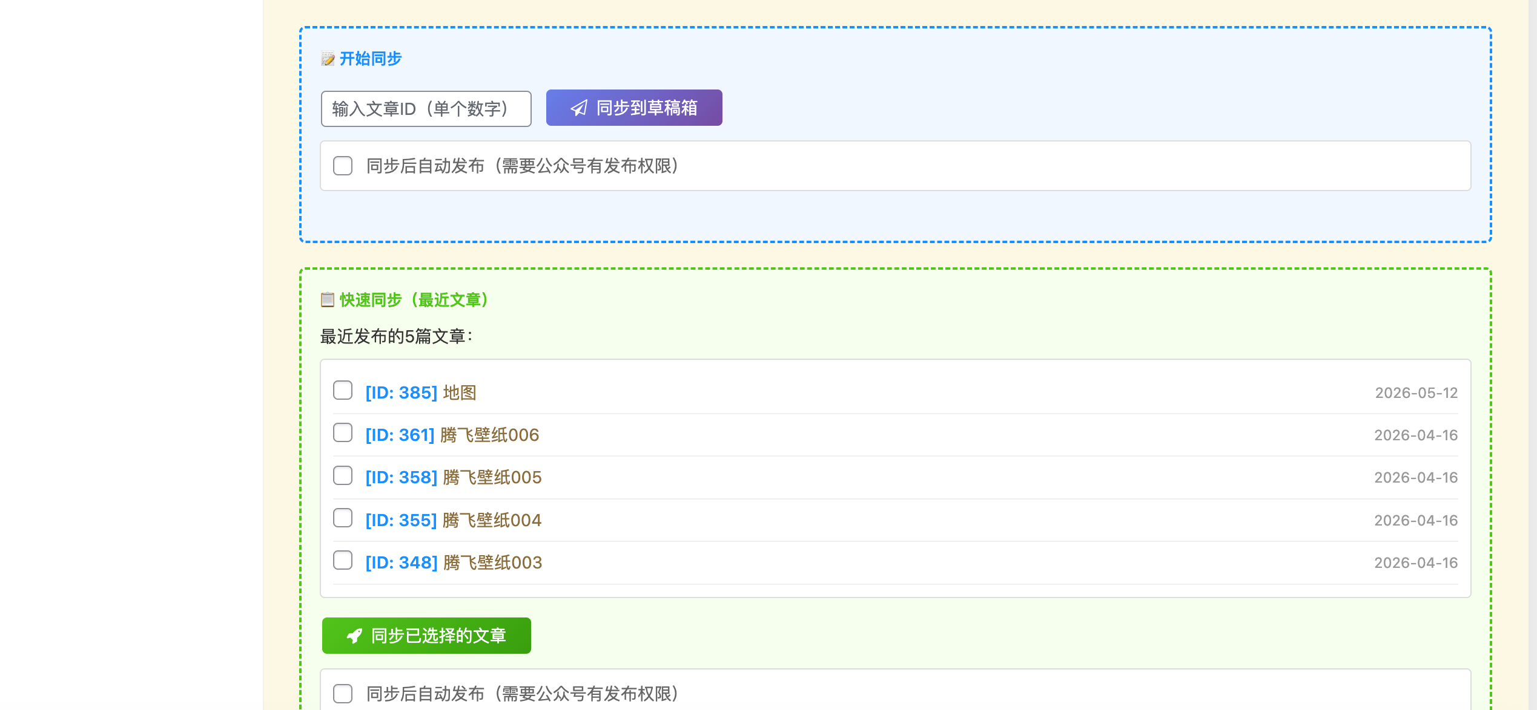
Task: Click the date on the 腾飞壁纸006 row
Action: pyautogui.click(x=1416, y=435)
